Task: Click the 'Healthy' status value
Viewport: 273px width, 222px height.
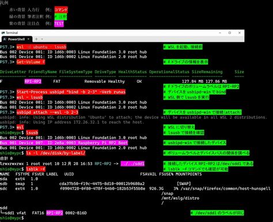Action: click(x=116, y=82)
